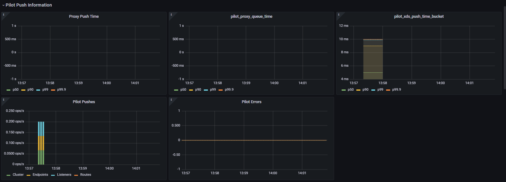Open info icon on Pilot Errors panel
Image resolution: width=506 pixels, height=182 pixels.
point(171,100)
